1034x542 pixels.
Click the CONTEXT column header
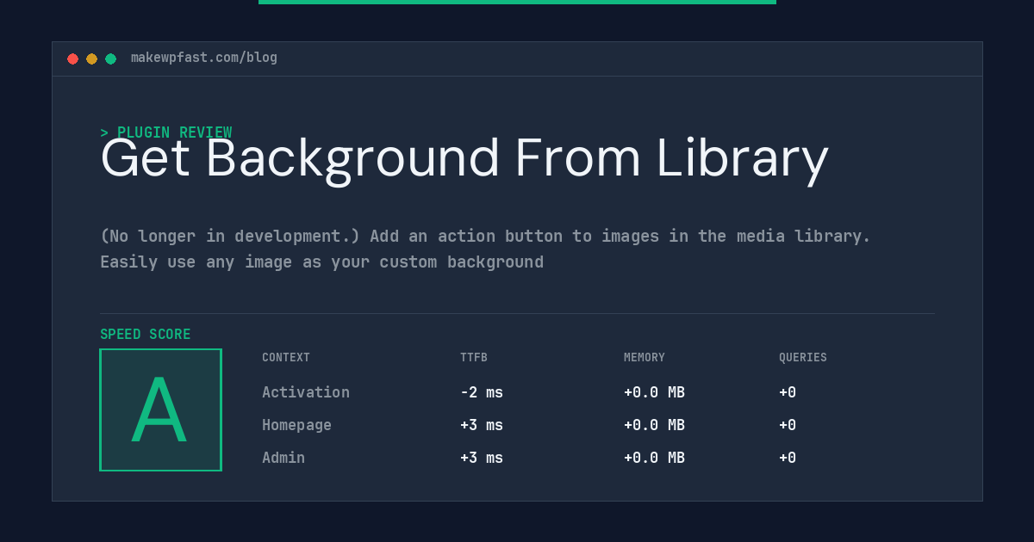pos(286,357)
